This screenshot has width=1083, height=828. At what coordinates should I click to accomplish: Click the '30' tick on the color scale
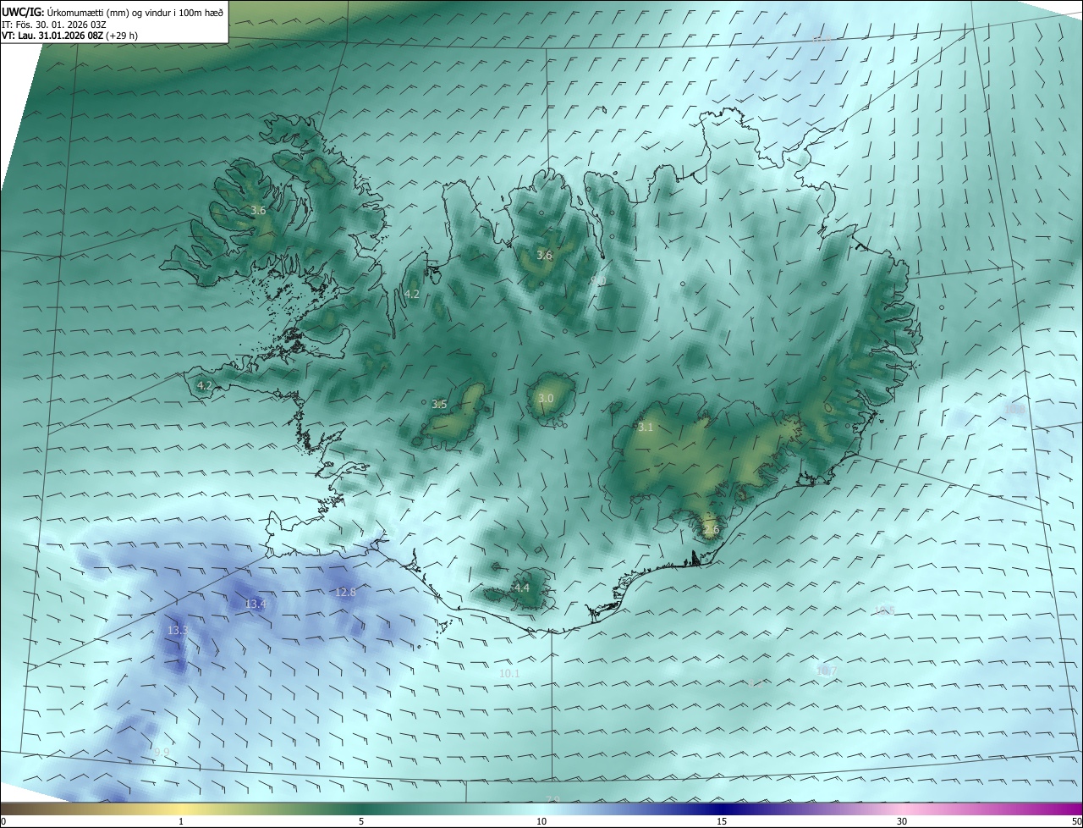click(x=902, y=822)
